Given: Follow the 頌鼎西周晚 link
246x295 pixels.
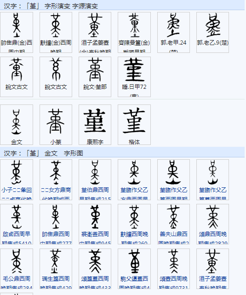Looking at the screenshot, I should (212, 234).
